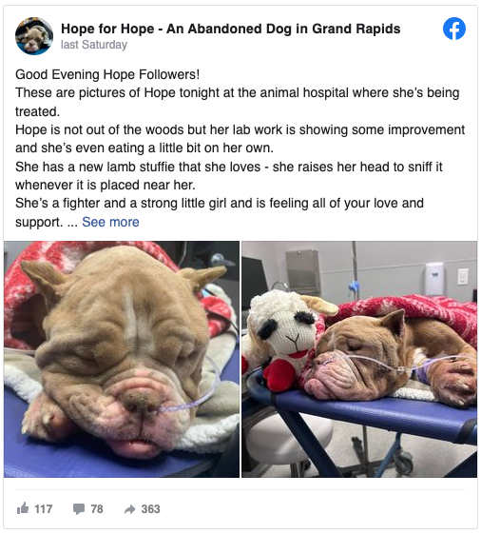Click the 363 shares count

click(x=150, y=509)
